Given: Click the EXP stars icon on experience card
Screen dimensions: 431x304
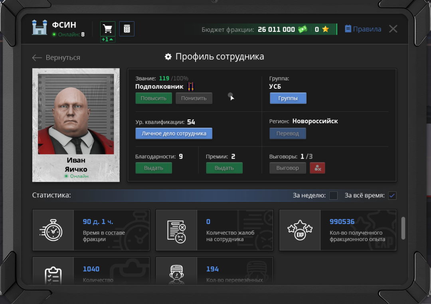Looking at the screenshot, I should tap(300, 230).
